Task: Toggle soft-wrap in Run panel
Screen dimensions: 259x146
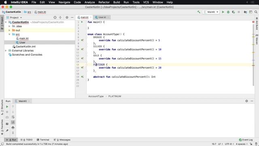Action: [13, 117]
